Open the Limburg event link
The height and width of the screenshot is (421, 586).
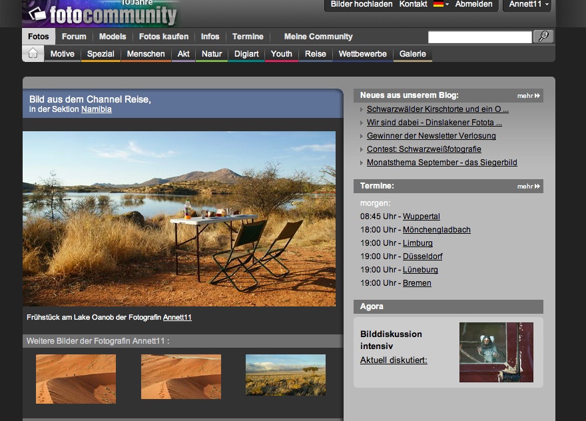tap(418, 243)
